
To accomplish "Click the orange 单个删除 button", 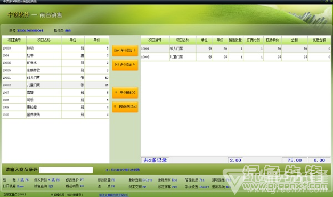I will click(x=125, y=93).
